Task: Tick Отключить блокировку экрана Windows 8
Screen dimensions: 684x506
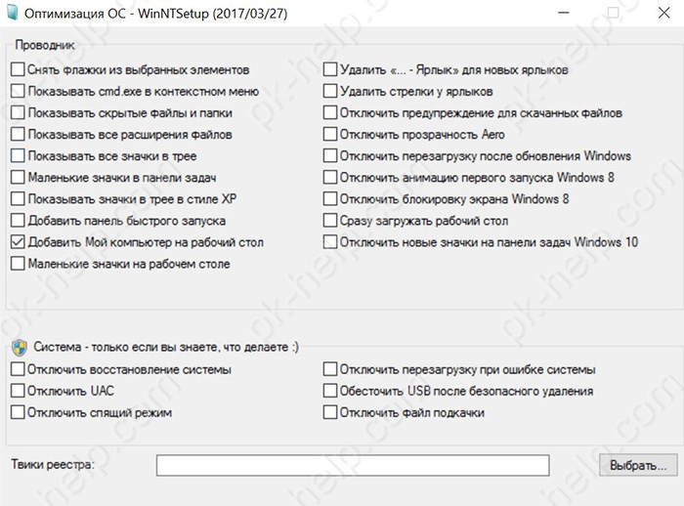Action: pos(330,199)
